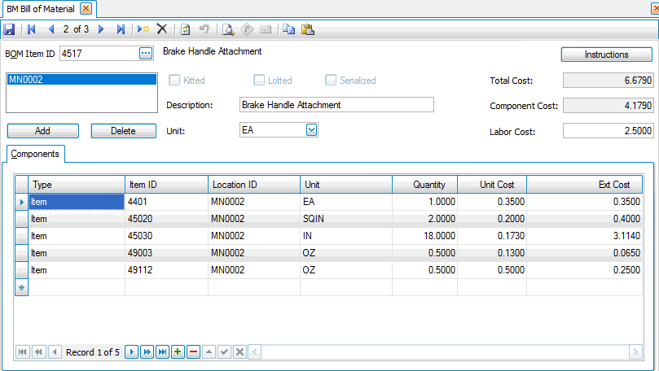Switch to the Components tab
This screenshot has width=659, height=371.
click(x=35, y=153)
